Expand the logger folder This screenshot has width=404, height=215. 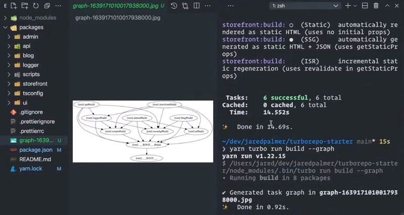9,65
